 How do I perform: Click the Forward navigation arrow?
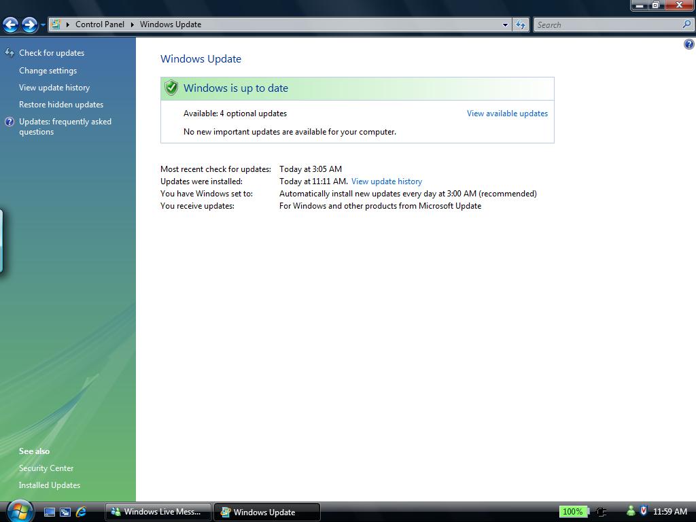(30, 25)
